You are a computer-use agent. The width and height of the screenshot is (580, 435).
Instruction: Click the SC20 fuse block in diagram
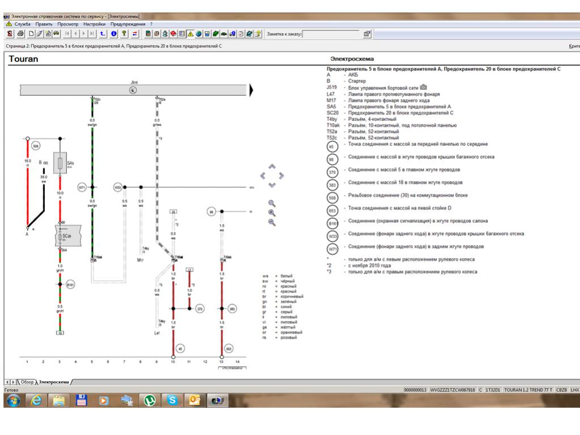click(x=67, y=235)
